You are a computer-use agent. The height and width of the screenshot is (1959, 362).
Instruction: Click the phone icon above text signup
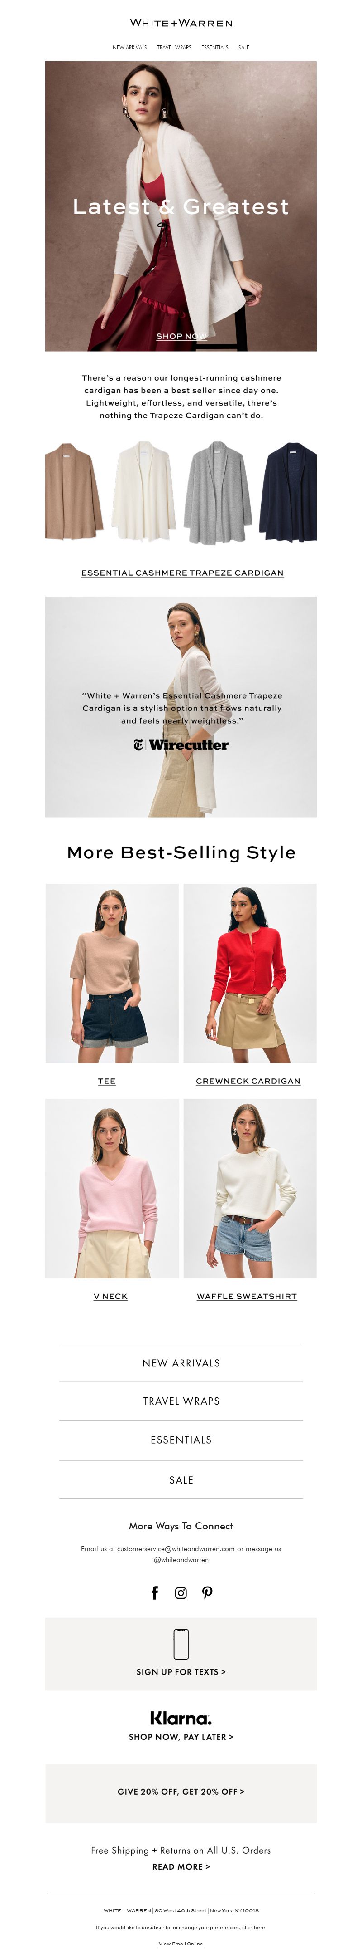(181, 1643)
